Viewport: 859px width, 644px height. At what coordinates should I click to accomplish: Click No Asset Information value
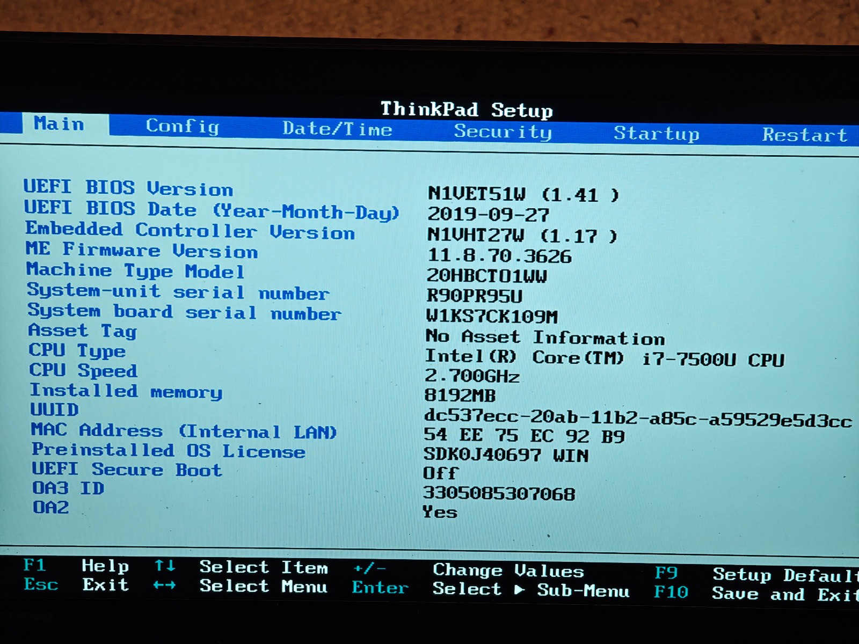pos(545,337)
